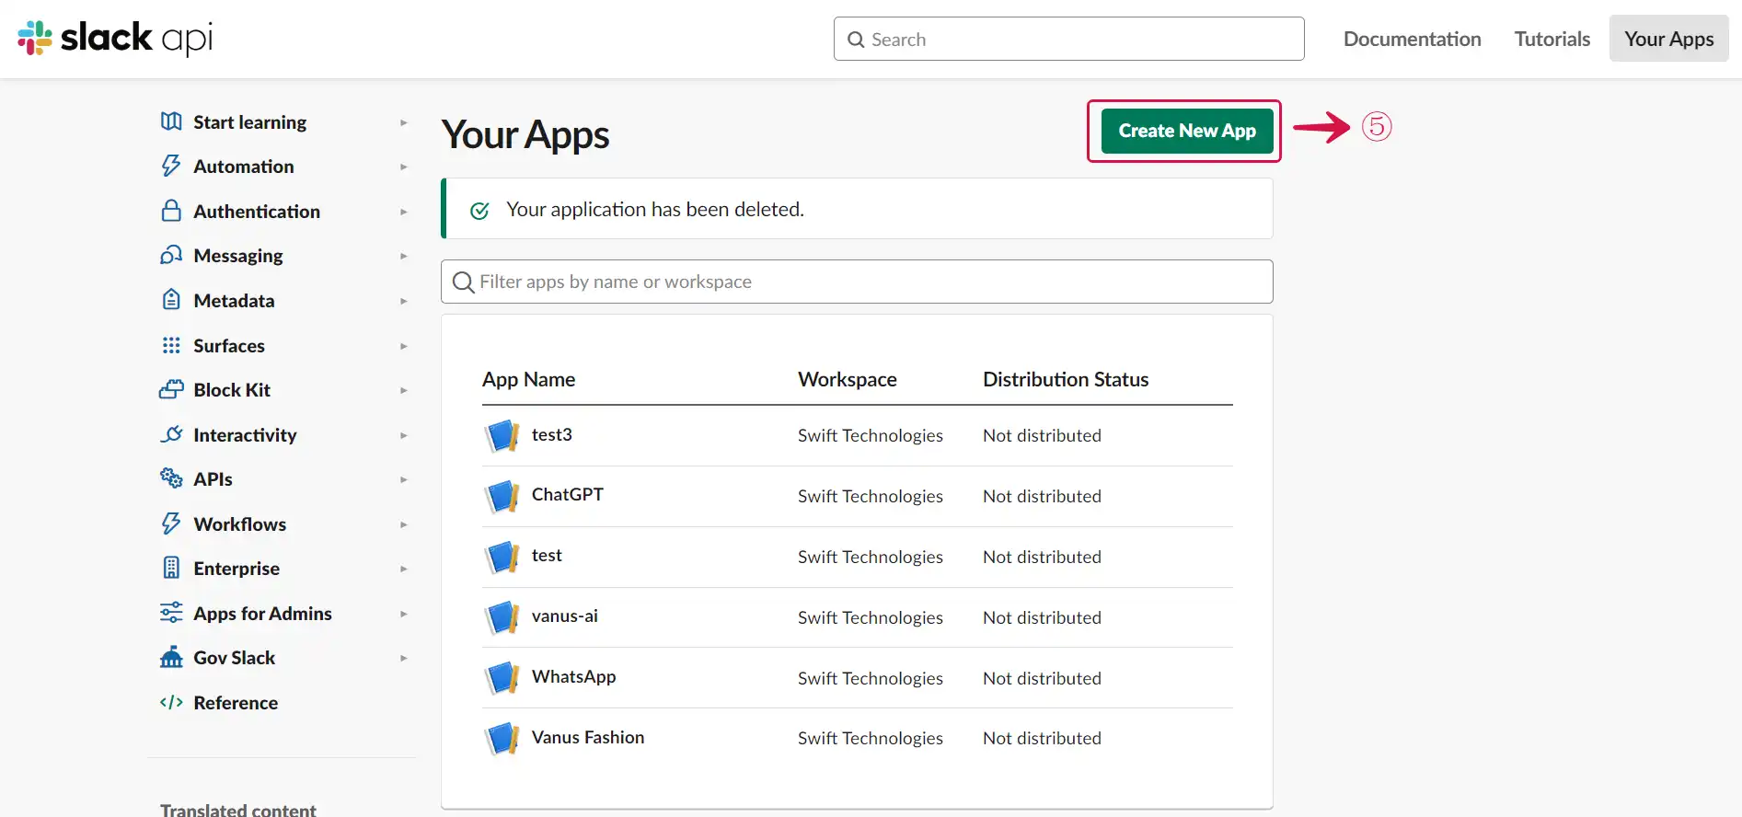Click the Messaging chat bubble icon

pyautogui.click(x=171, y=255)
